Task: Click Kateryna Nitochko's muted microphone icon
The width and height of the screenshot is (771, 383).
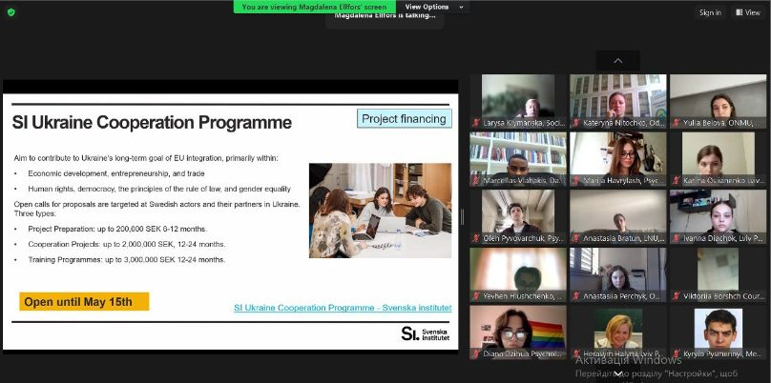Action: click(575, 123)
